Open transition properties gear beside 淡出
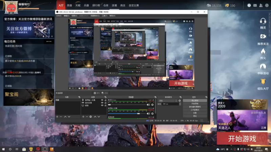 (180, 101)
